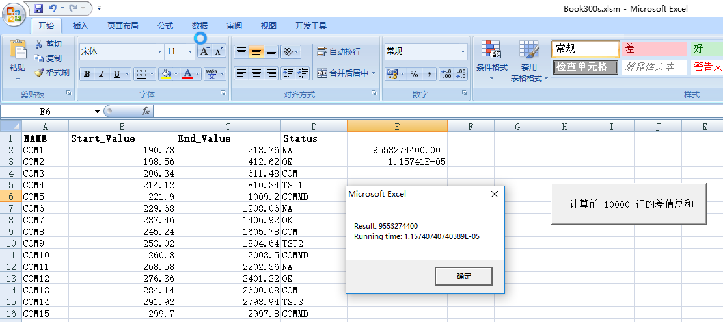Click the Format Painter brush icon
Image resolution: width=723 pixels, height=322 pixels.
coord(39,73)
